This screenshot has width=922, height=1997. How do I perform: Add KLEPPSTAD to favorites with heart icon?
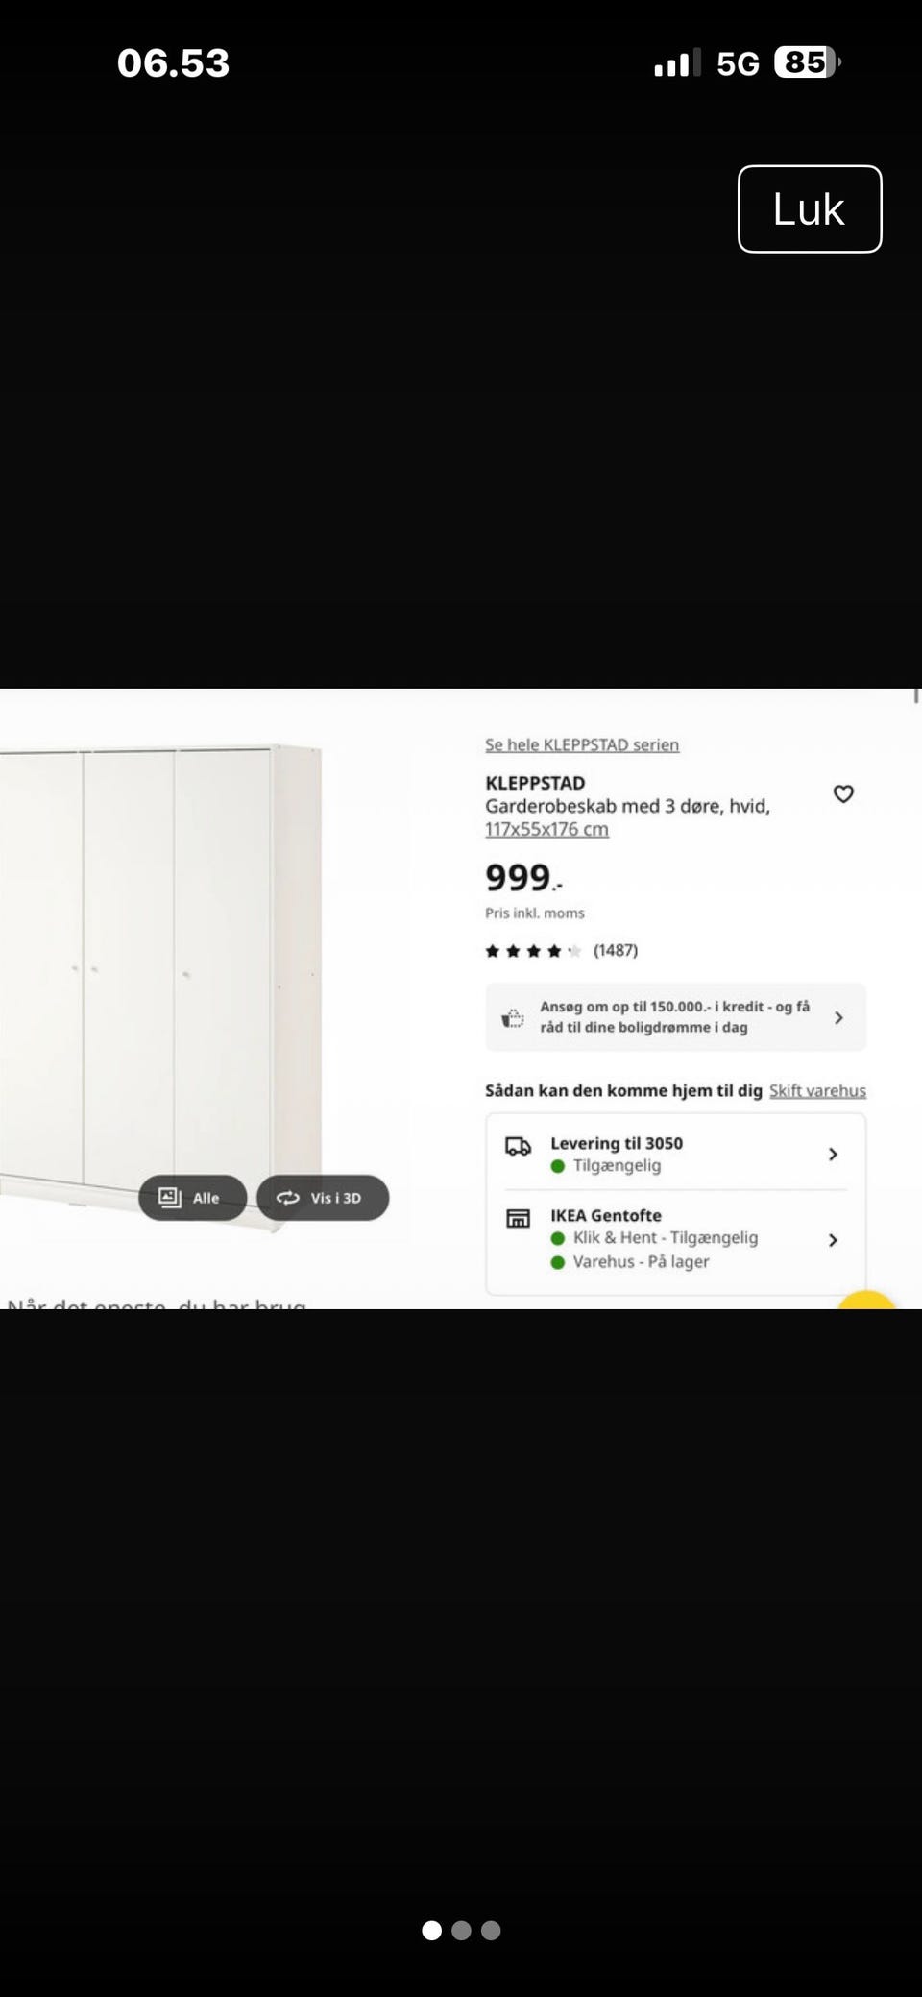(x=843, y=793)
